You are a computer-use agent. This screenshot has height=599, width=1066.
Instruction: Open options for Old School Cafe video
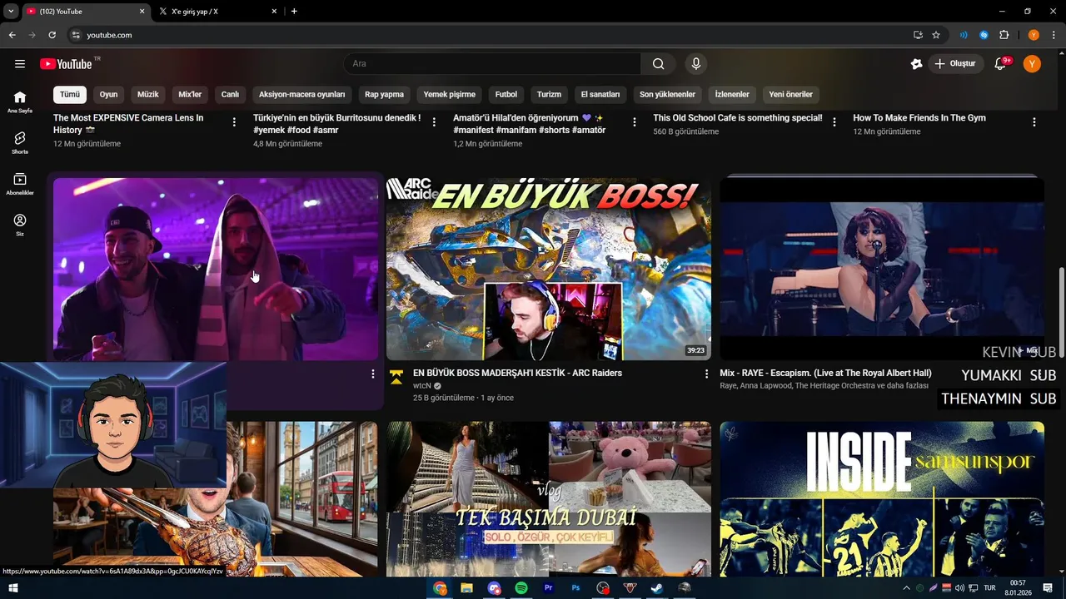[x=834, y=122]
